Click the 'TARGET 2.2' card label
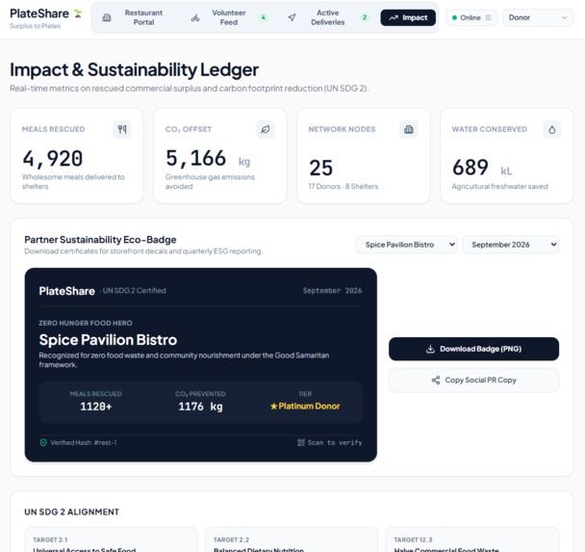The image size is (585, 552). click(x=231, y=540)
